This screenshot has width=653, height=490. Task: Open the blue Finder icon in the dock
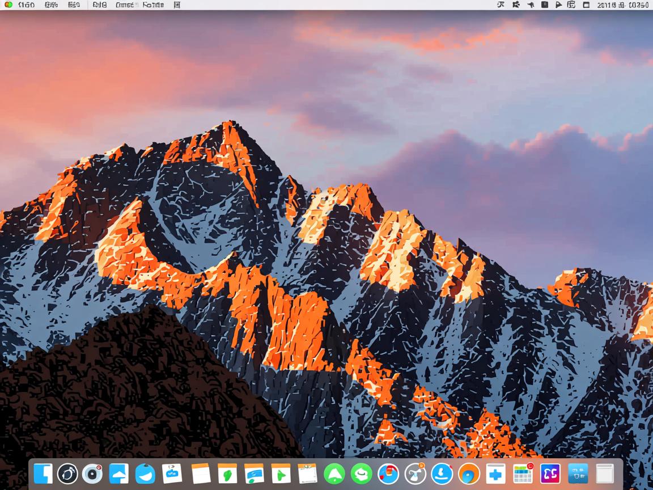tap(43, 474)
